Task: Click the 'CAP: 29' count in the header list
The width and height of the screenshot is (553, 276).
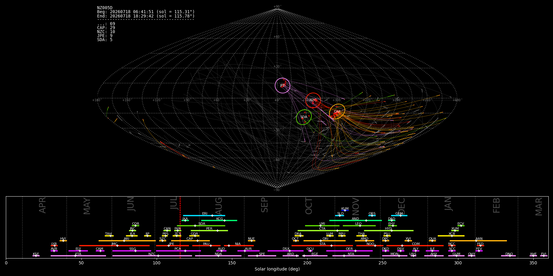Action: (106, 28)
